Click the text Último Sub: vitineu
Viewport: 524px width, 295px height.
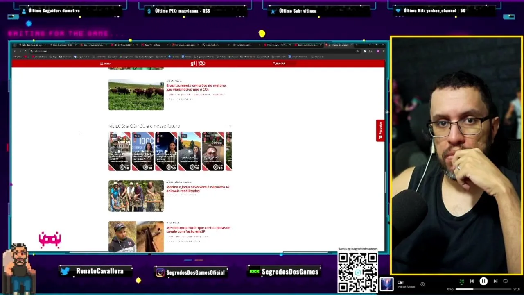point(298,11)
